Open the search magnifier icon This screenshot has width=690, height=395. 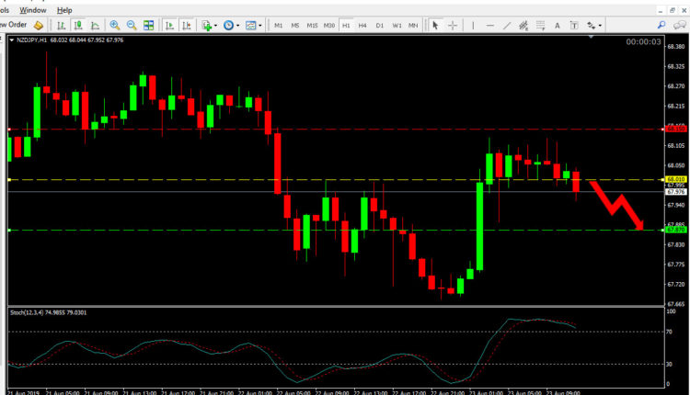coord(661,25)
